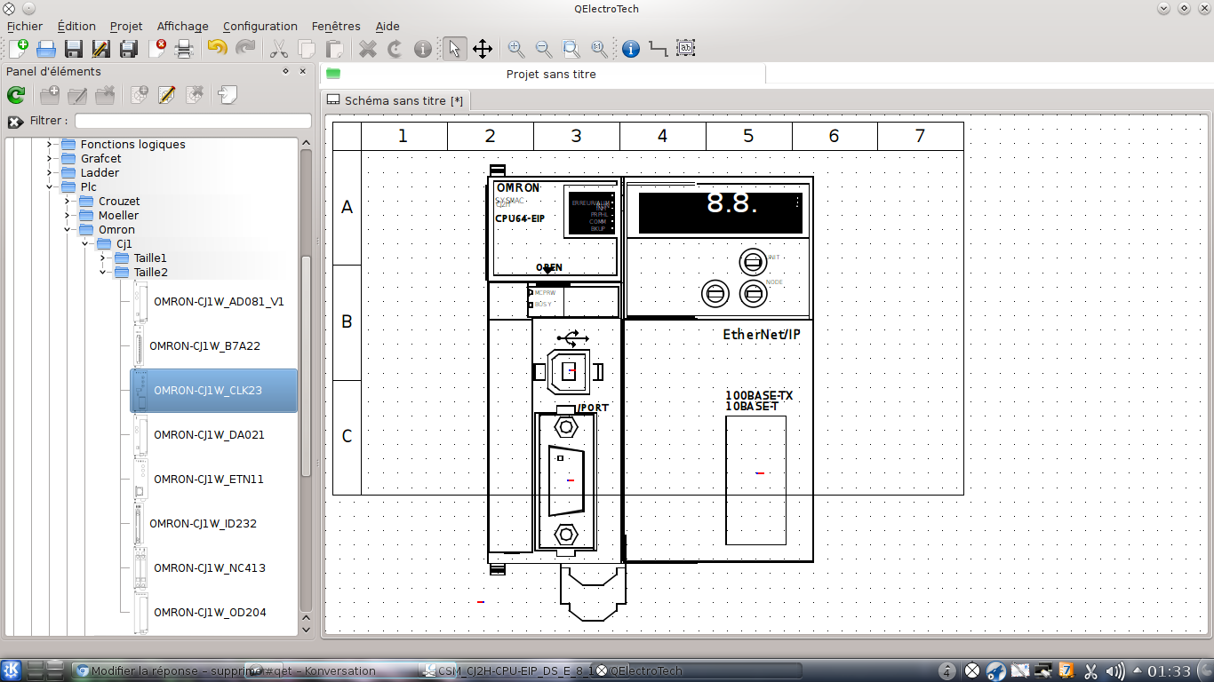Open the Fichier menu

(x=24, y=26)
